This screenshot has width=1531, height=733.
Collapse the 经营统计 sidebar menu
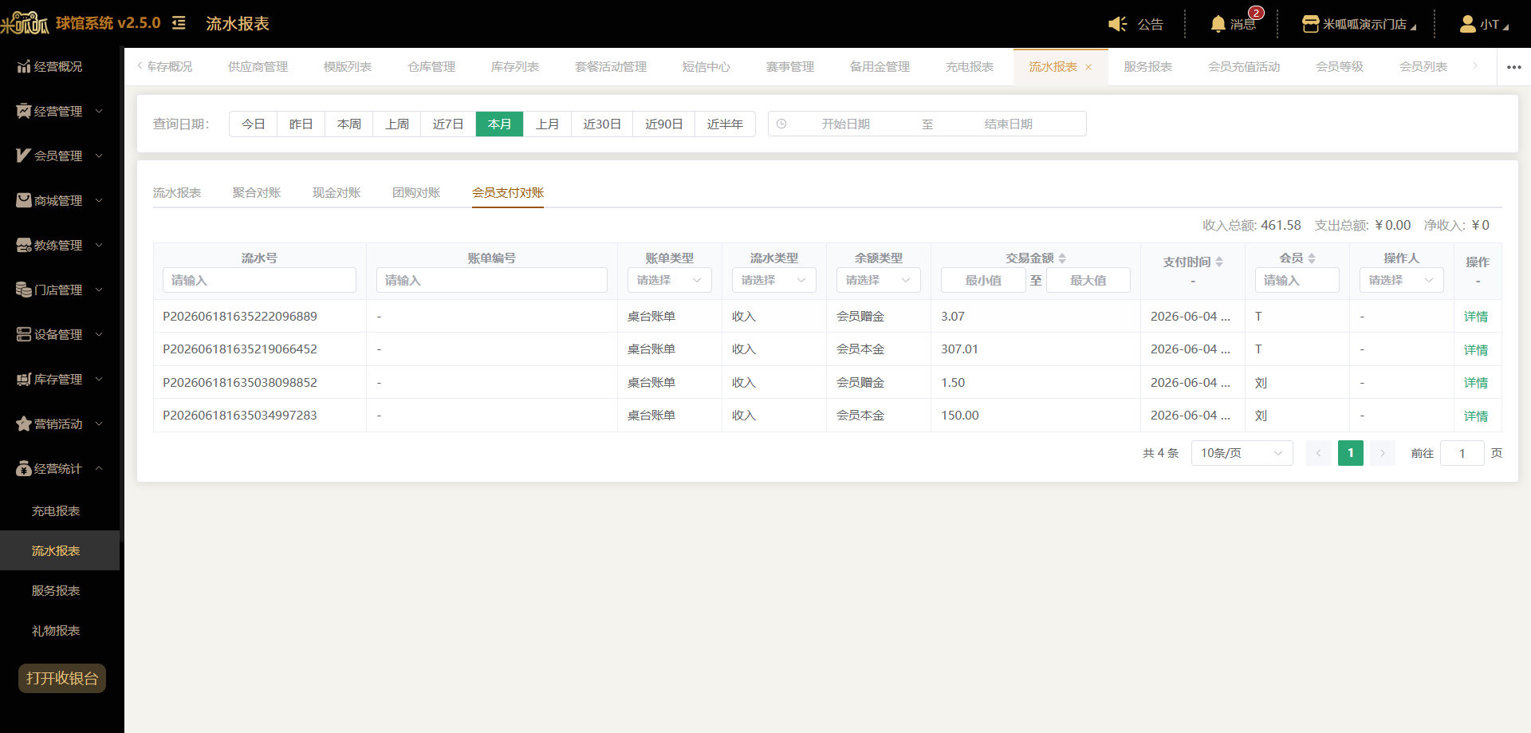(x=60, y=468)
